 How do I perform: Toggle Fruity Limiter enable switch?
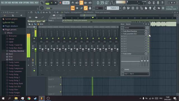pyautogui.click(x=148, y=54)
